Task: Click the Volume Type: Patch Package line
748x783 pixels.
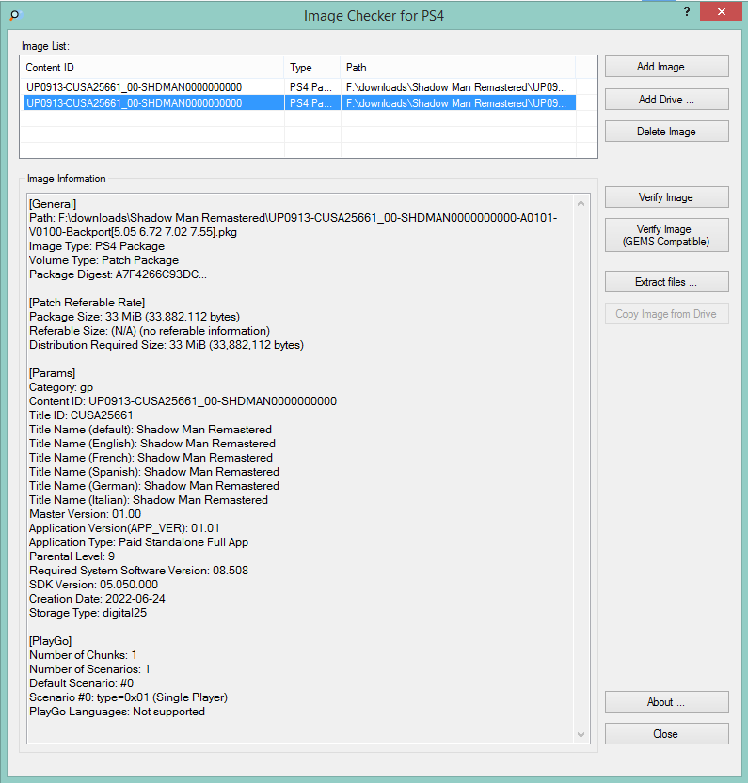Action: 103,260
